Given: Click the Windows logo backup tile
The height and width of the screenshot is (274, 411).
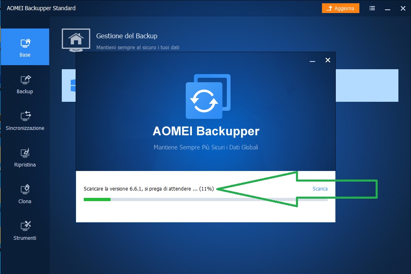Looking at the screenshot, I should [x=69, y=85].
